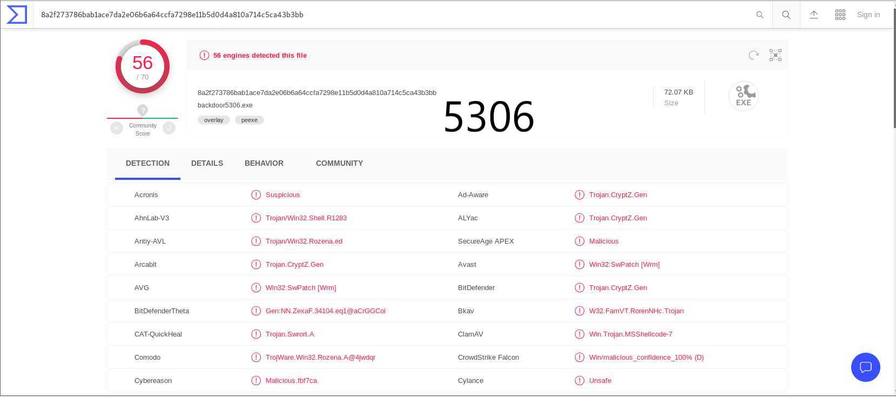The image size is (896, 397).
Task: Click the VirusTotal logo icon
Action: click(17, 15)
